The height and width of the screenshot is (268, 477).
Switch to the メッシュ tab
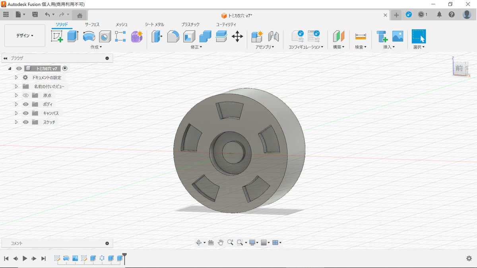[x=122, y=25]
